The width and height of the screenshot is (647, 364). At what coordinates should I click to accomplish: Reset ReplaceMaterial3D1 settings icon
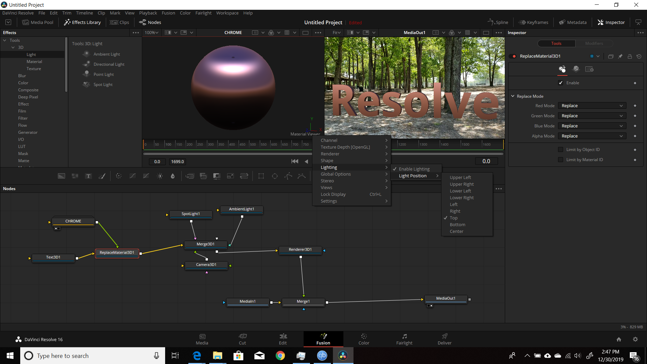639,56
